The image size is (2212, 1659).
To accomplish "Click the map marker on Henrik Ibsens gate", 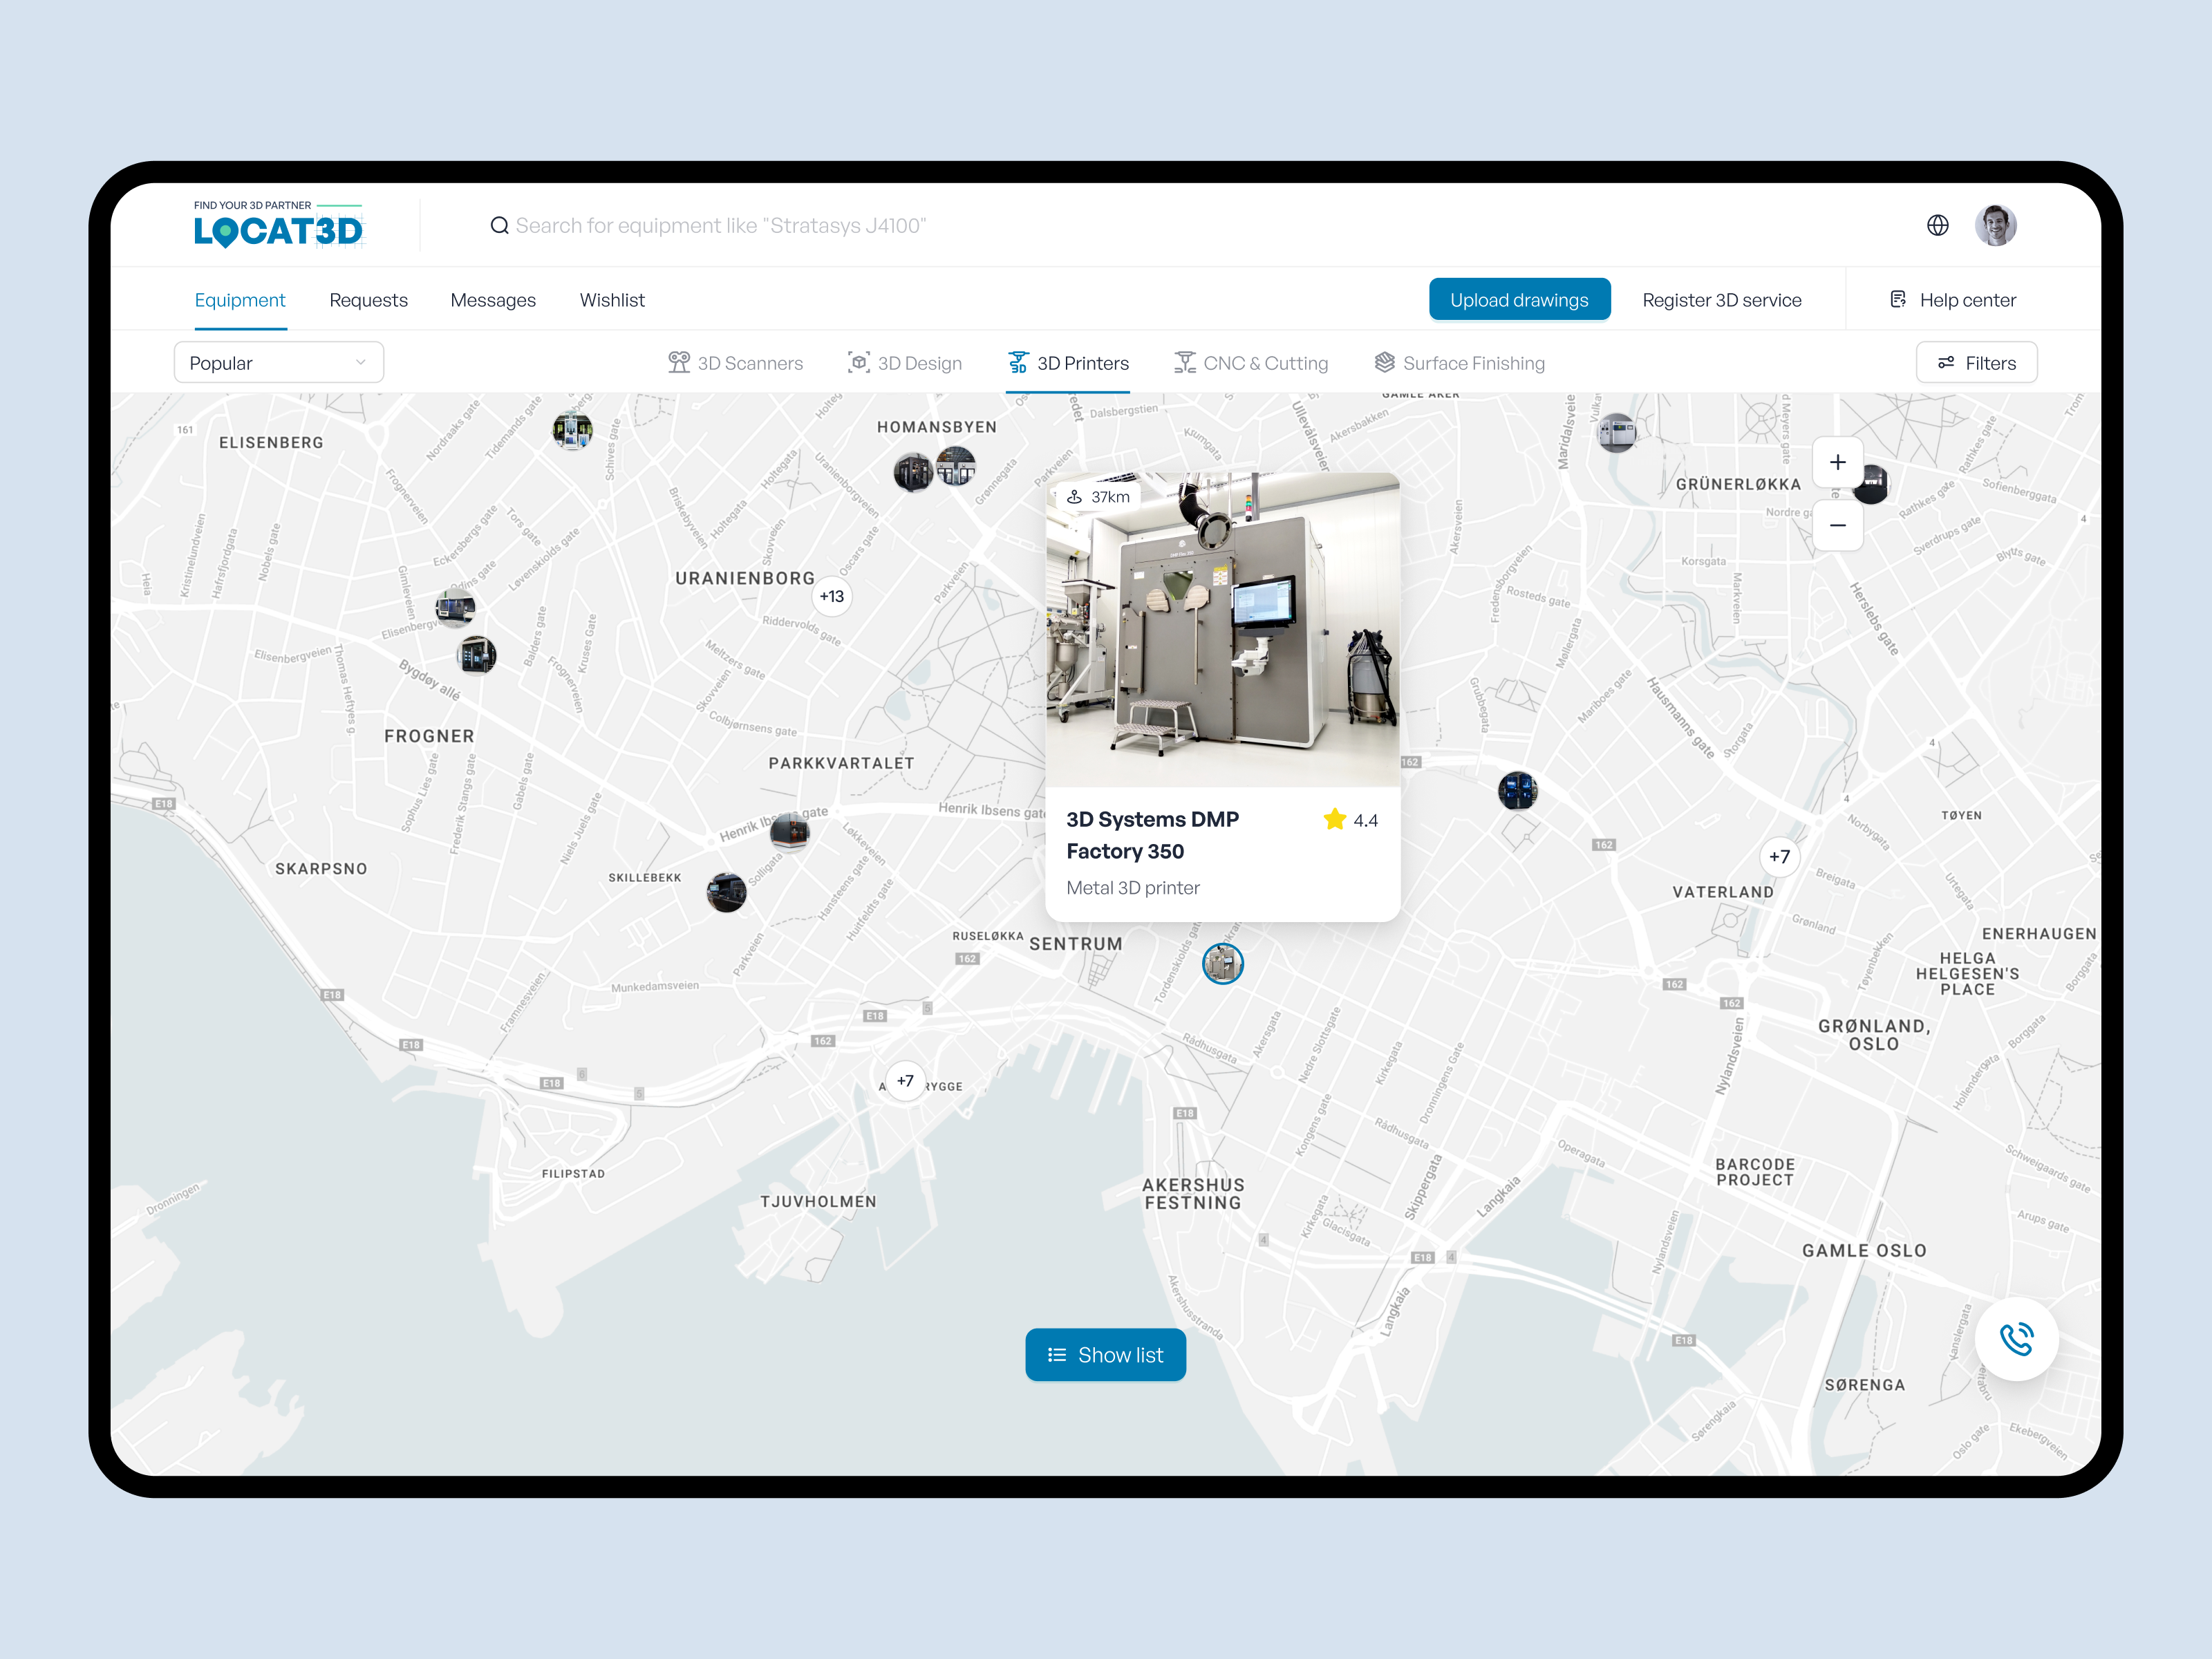I will click(x=789, y=832).
